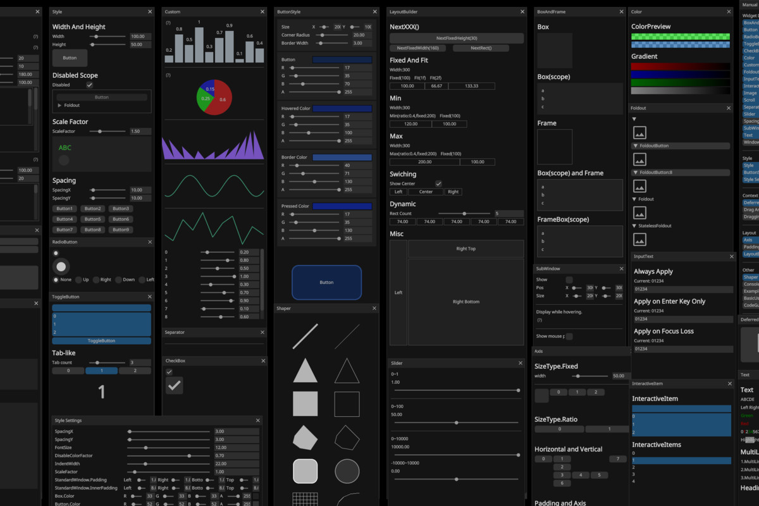Open the Slider entry in Manual list
759x506 pixels.
coord(750,114)
